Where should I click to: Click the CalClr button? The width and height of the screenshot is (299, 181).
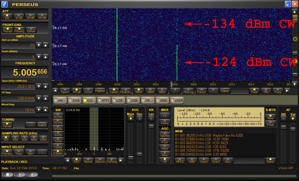[x=42, y=125]
